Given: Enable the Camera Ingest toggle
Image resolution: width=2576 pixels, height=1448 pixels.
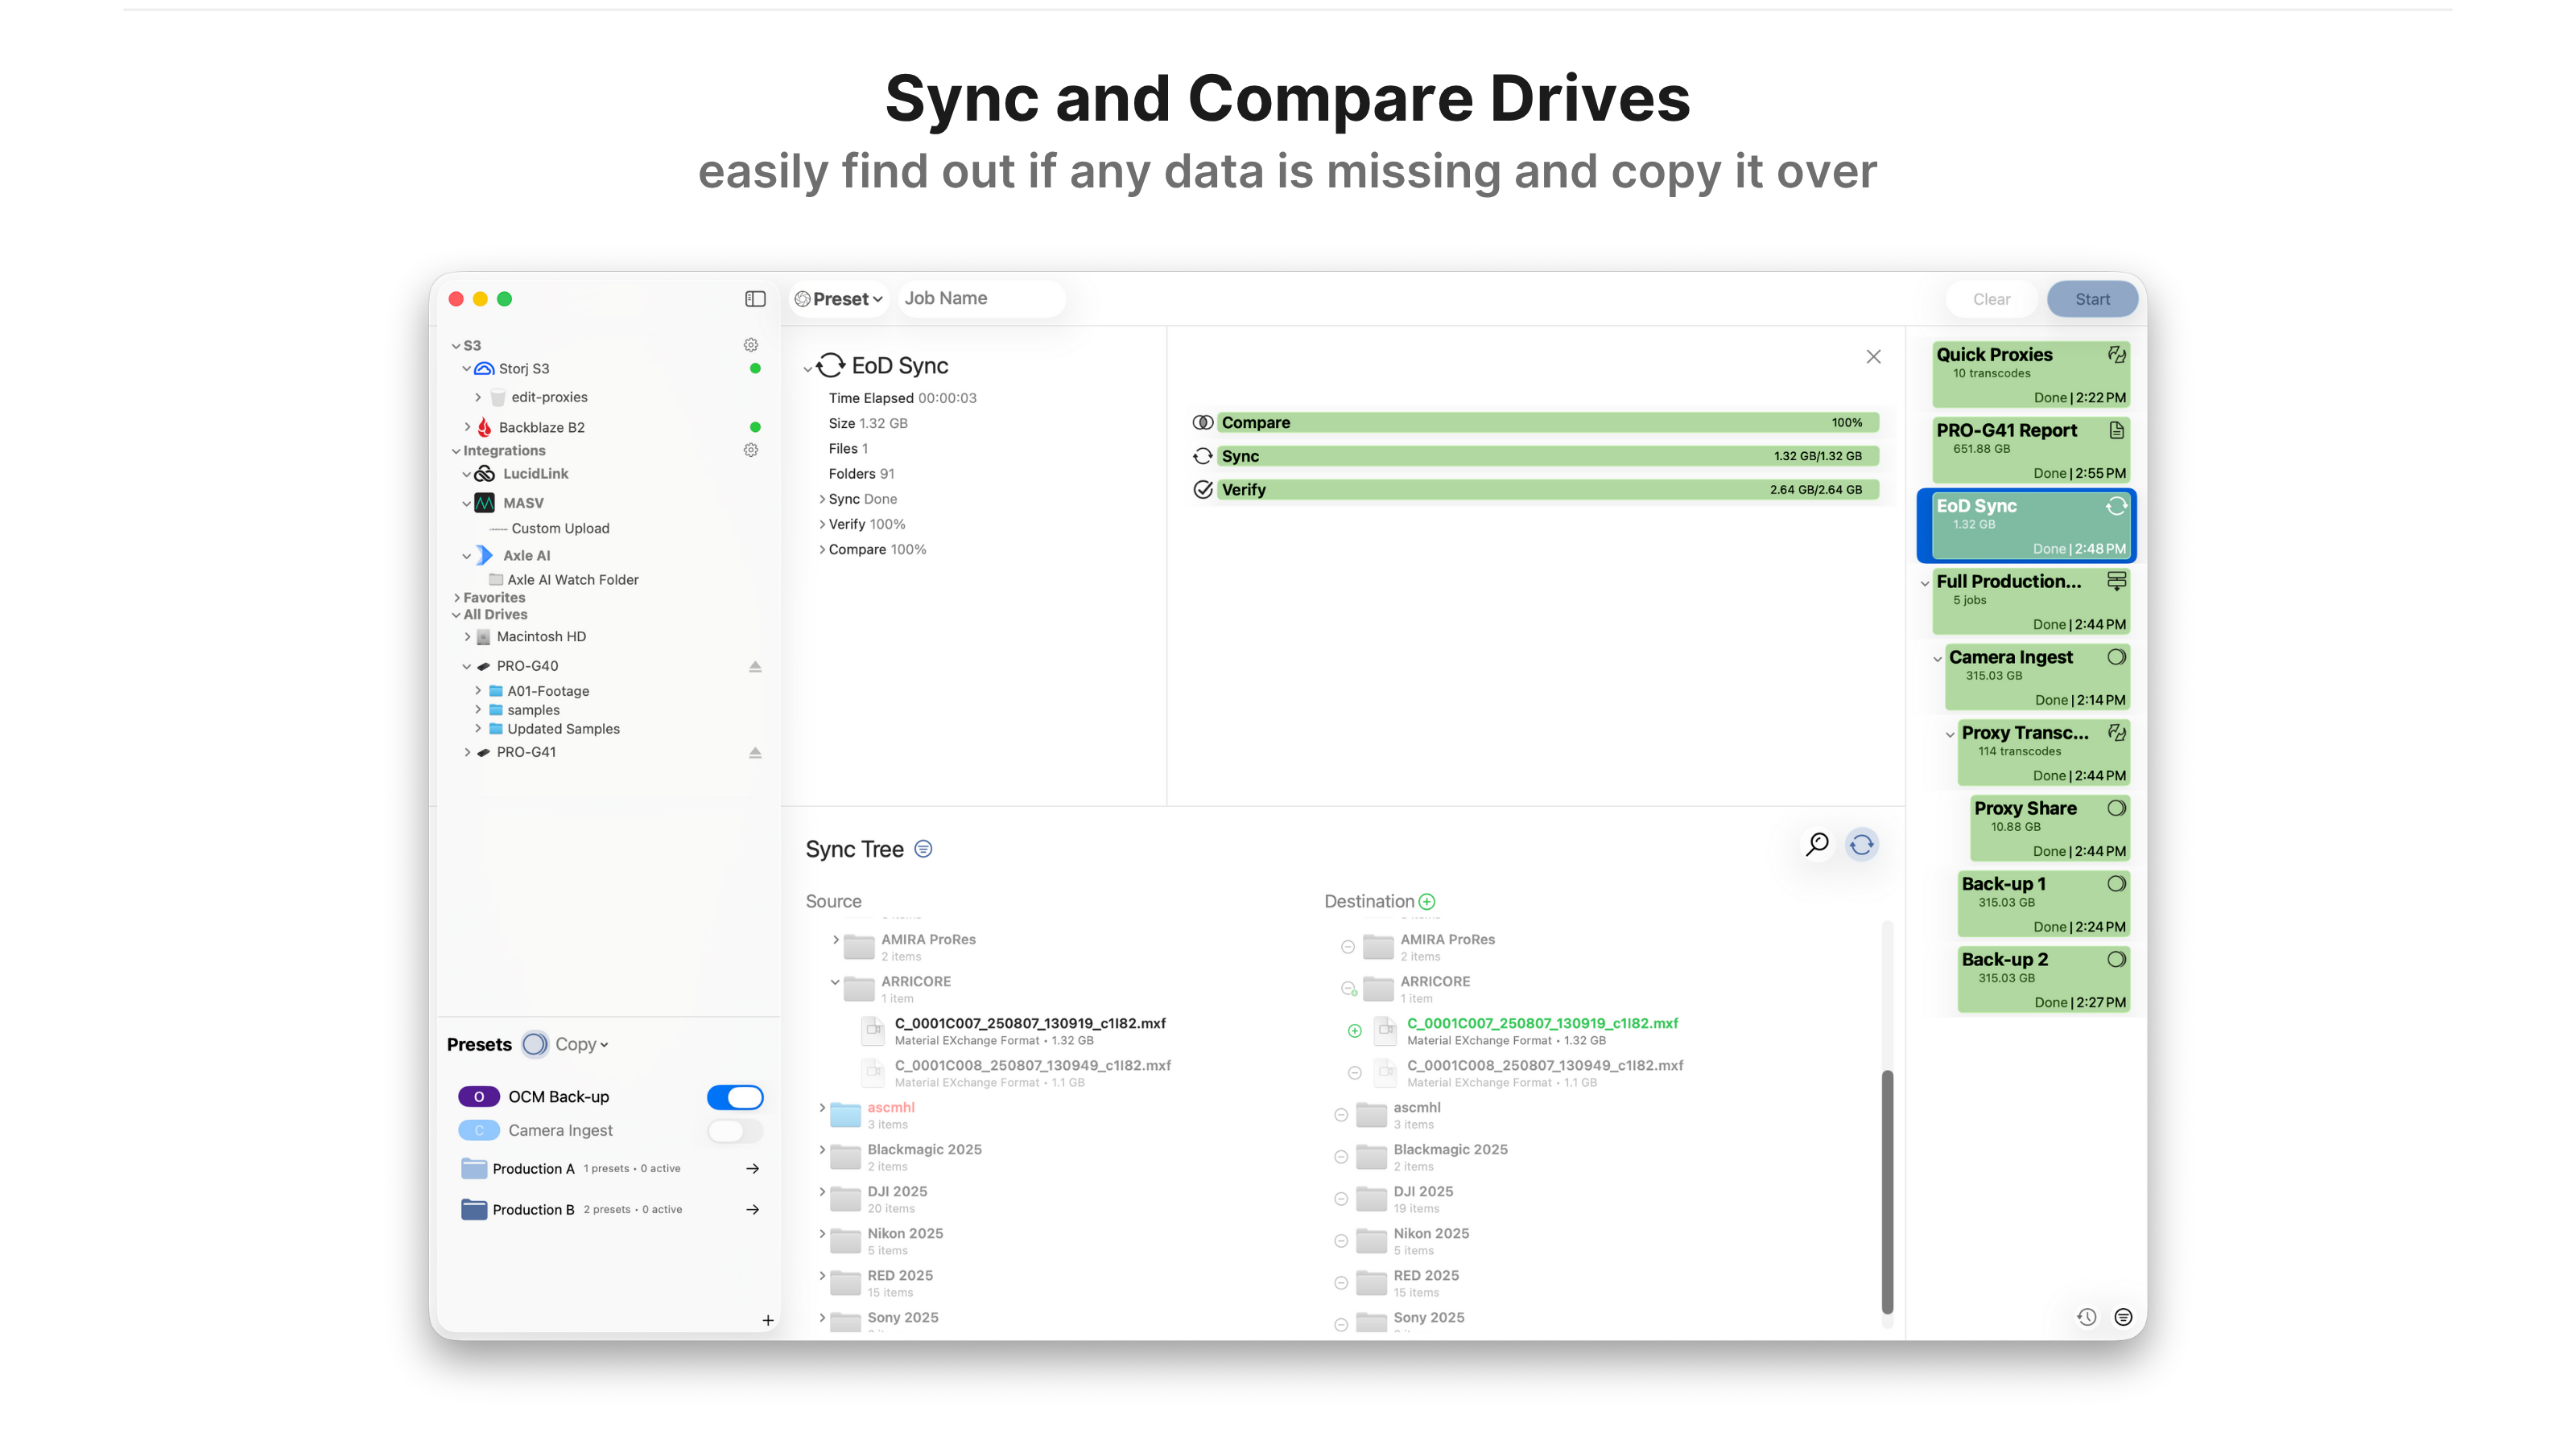Looking at the screenshot, I should point(735,1130).
